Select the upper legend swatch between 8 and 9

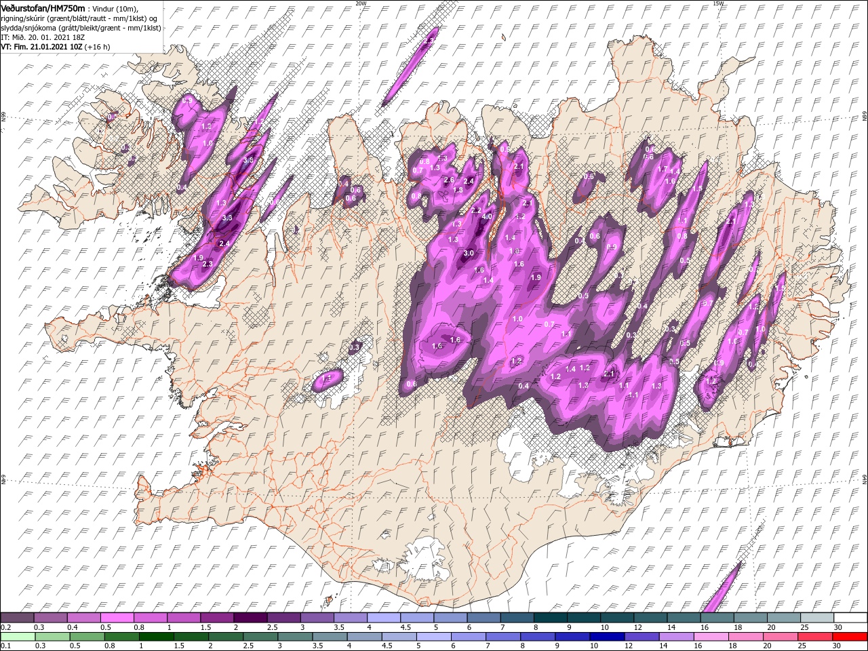551,618
